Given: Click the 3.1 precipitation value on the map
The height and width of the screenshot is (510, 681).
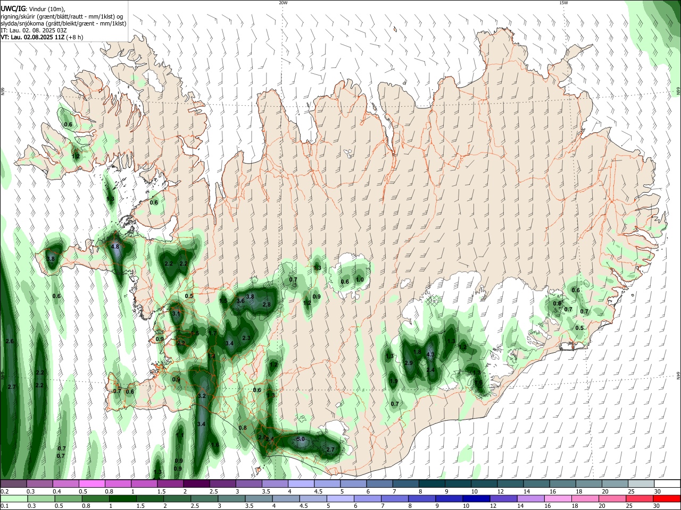Looking at the screenshot, I should point(176,313).
